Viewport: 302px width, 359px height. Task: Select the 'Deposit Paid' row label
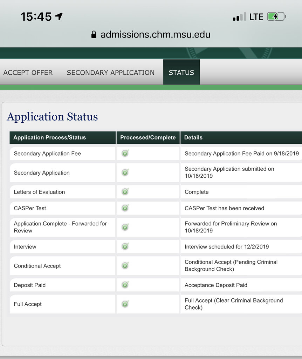pos(30,285)
